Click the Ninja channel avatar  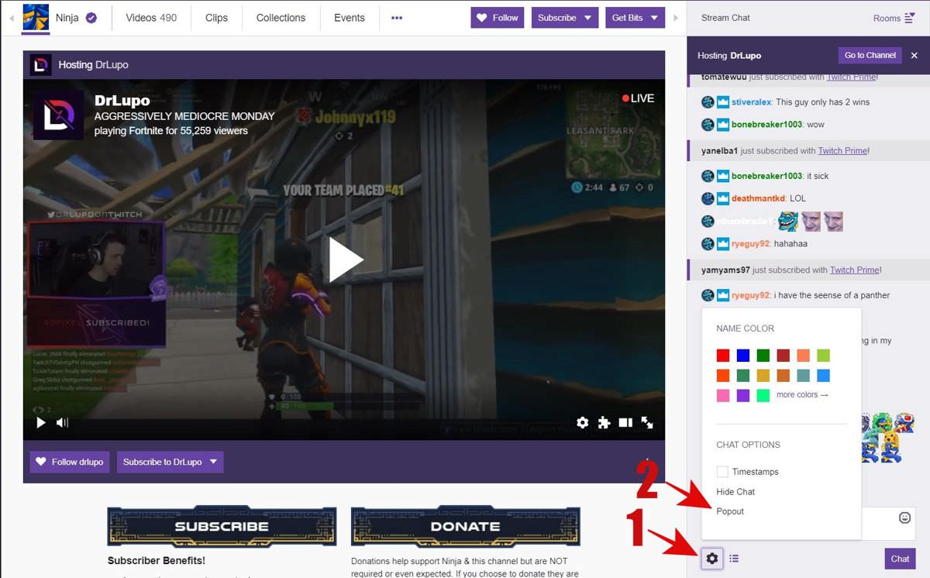pyautogui.click(x=36, y=17)
